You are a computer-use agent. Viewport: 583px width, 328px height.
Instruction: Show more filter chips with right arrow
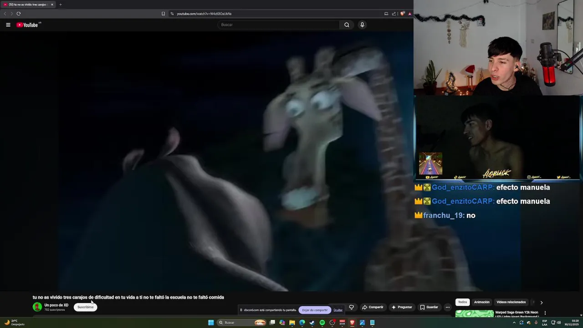541,302
